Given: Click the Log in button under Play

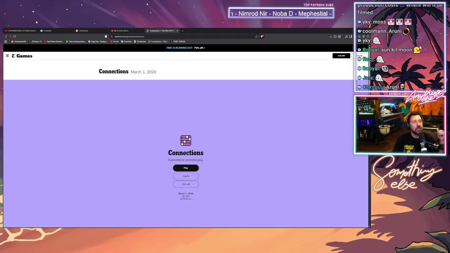Looking at the screenshot, I should pos(186,176).
